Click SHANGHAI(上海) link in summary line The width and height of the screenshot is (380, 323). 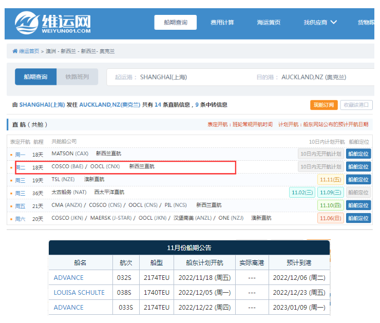pyautogui.click(x=42, y=105)
